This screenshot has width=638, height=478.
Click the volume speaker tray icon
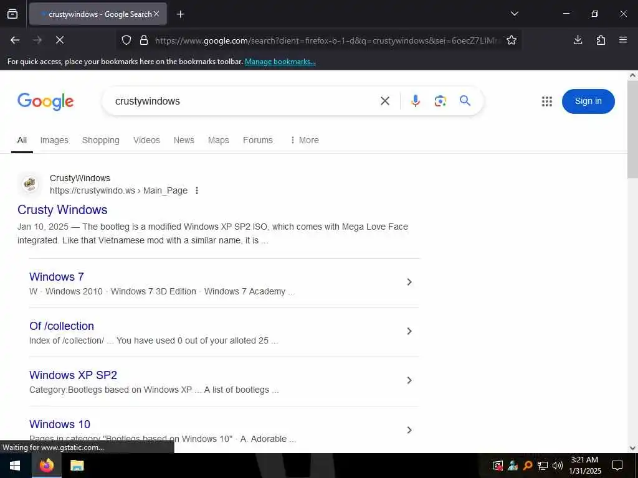click(x=558, y=466)
